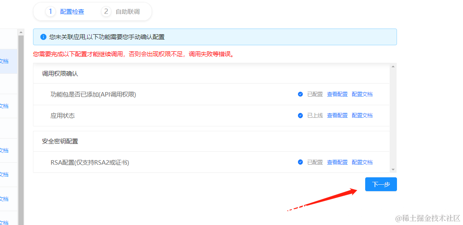This screenshot has width=463, height=225.
Task: Open 查看配置 link for RSA配置 row
Action: pyautogui.click(x=337, y=162)
